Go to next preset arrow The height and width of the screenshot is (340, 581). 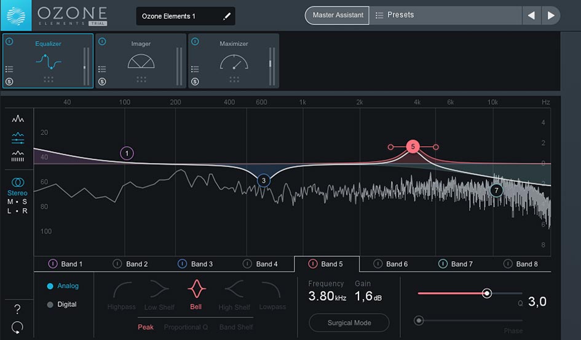coord(551,15)
